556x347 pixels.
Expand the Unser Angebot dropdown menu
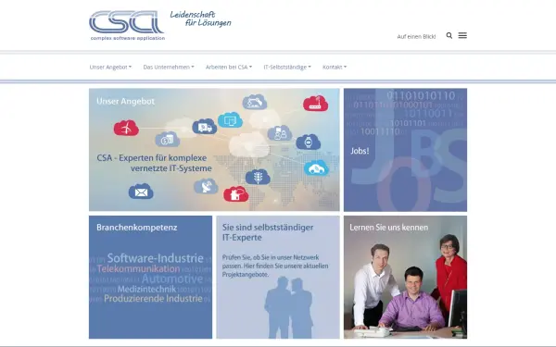tap(110, 67)
